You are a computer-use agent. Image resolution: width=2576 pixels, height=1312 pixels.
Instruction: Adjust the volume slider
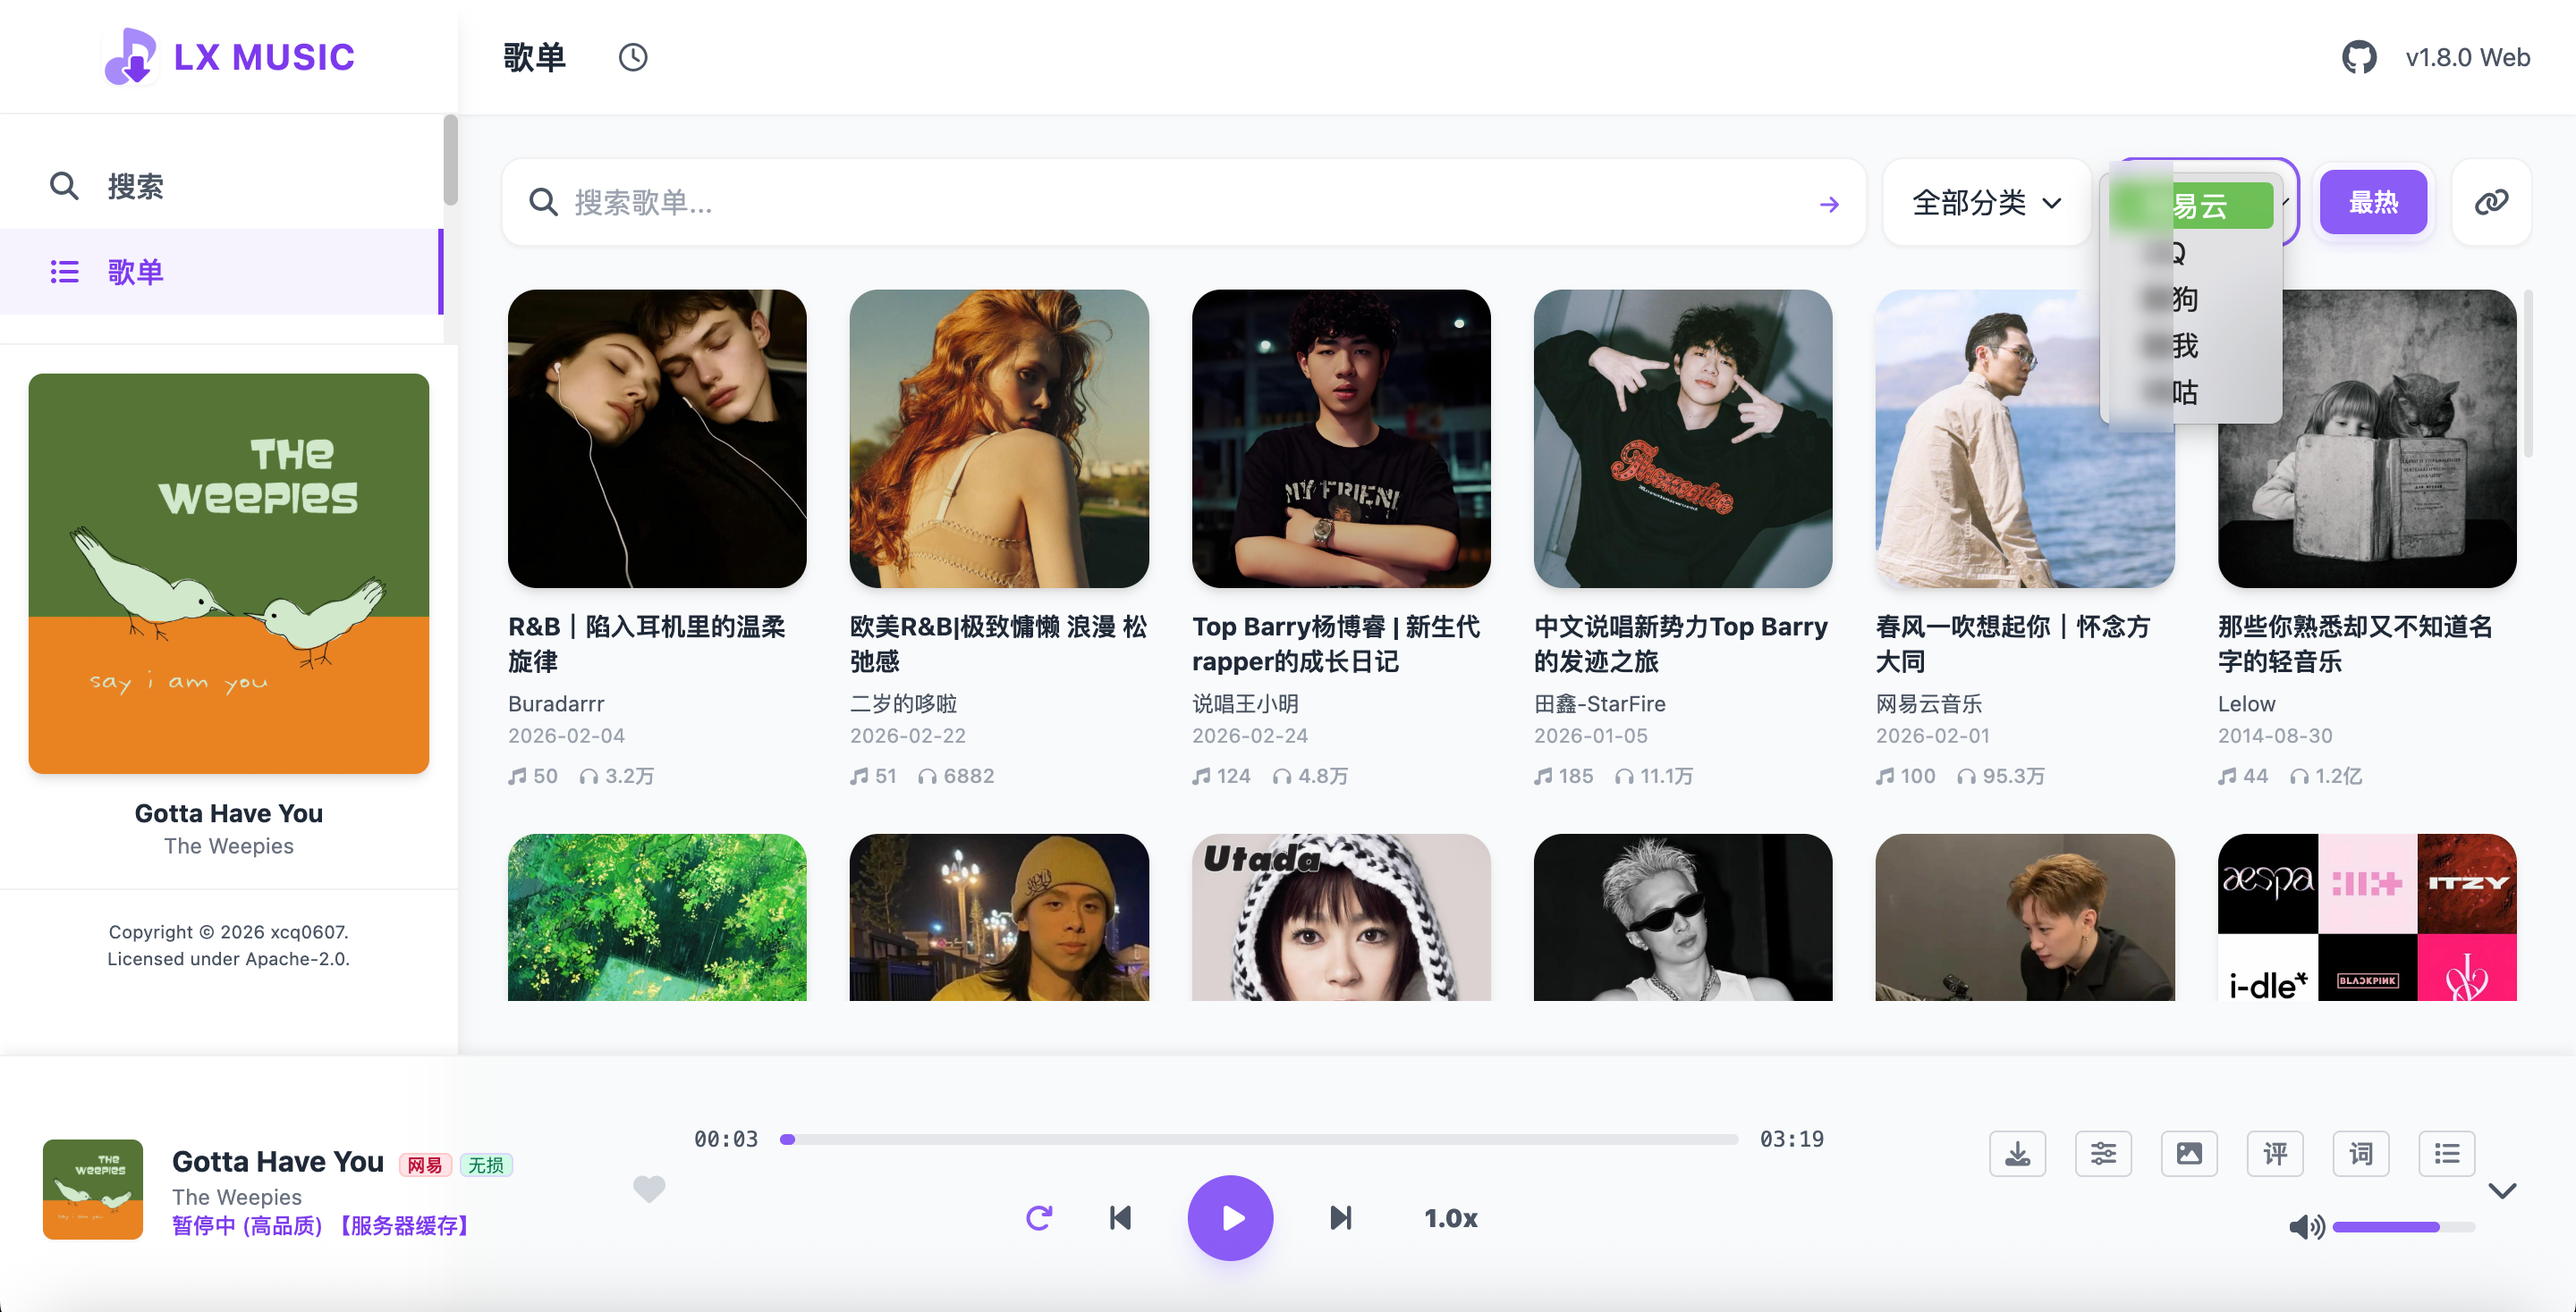(2404, 1227)
